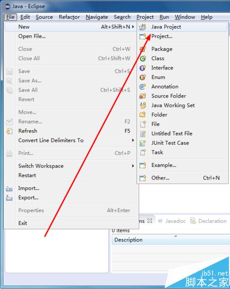Click the JUnit Test Case icon

coord(143,143)
